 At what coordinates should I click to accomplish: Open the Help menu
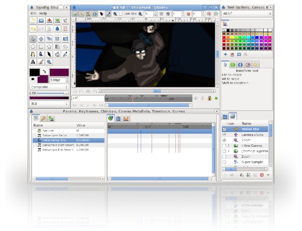[43, 14]
